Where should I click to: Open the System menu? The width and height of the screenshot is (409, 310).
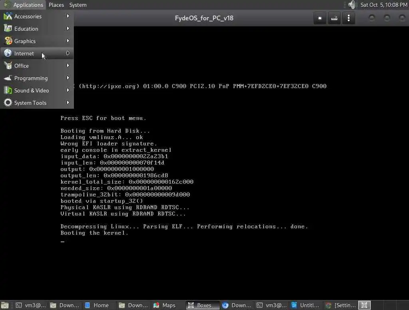click(x=78, y=5)
